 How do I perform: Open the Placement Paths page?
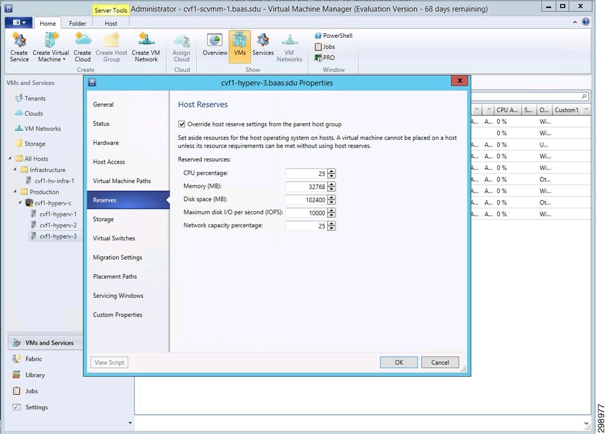pos(128,277)
